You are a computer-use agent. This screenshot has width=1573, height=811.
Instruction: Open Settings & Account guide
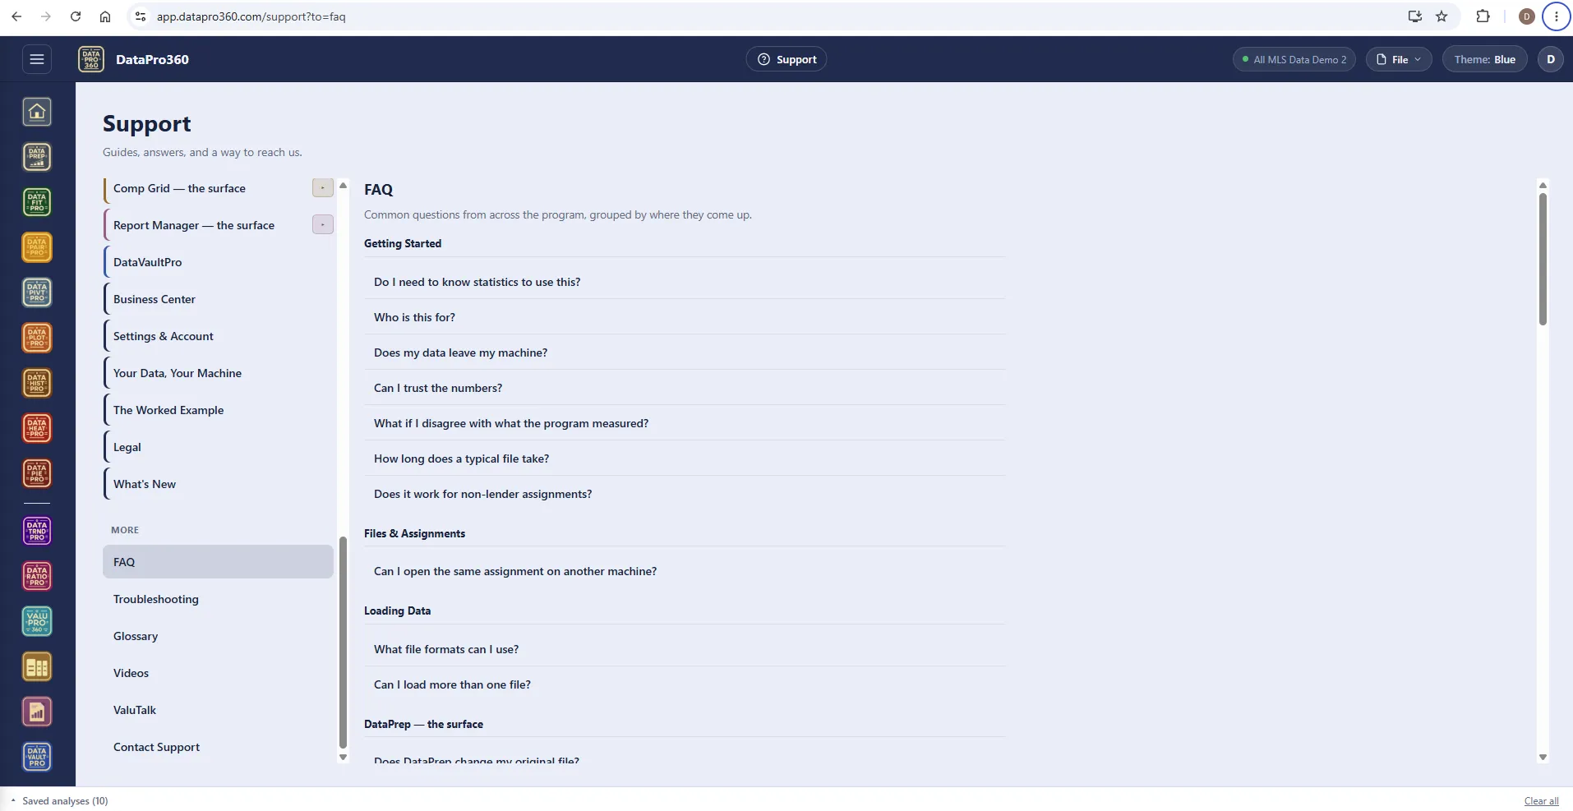pyautogui.click(x=218, y=336)
